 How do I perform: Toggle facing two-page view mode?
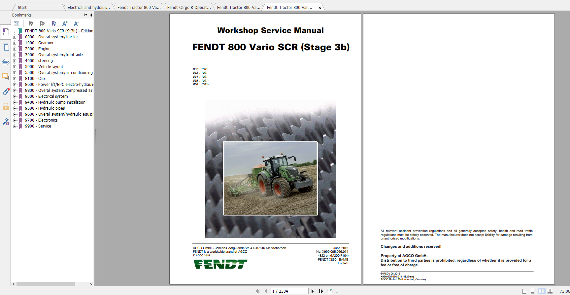tap(541, 291)
